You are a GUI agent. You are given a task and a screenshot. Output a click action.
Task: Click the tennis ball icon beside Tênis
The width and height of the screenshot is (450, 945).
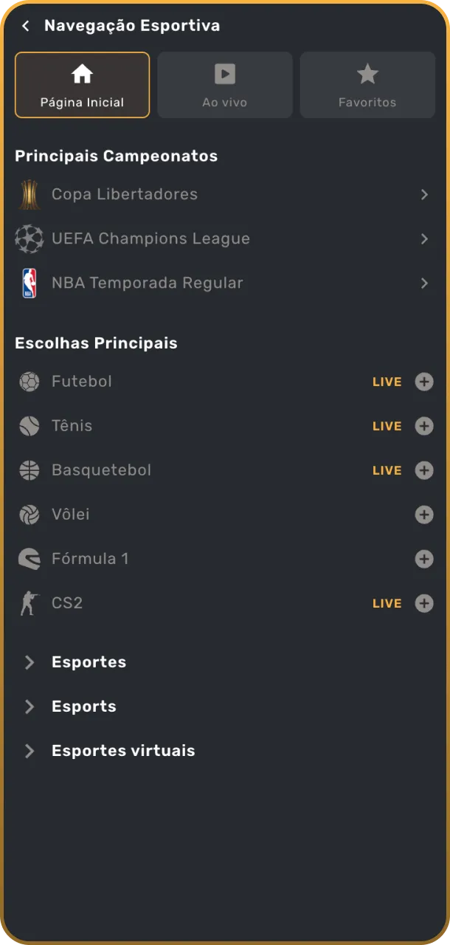pyautogui.click(x=29, y=426)
